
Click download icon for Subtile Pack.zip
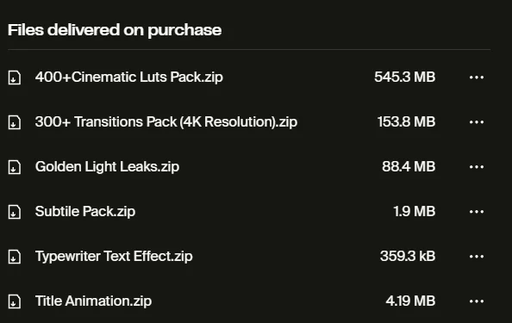click(x=15, y=212)
